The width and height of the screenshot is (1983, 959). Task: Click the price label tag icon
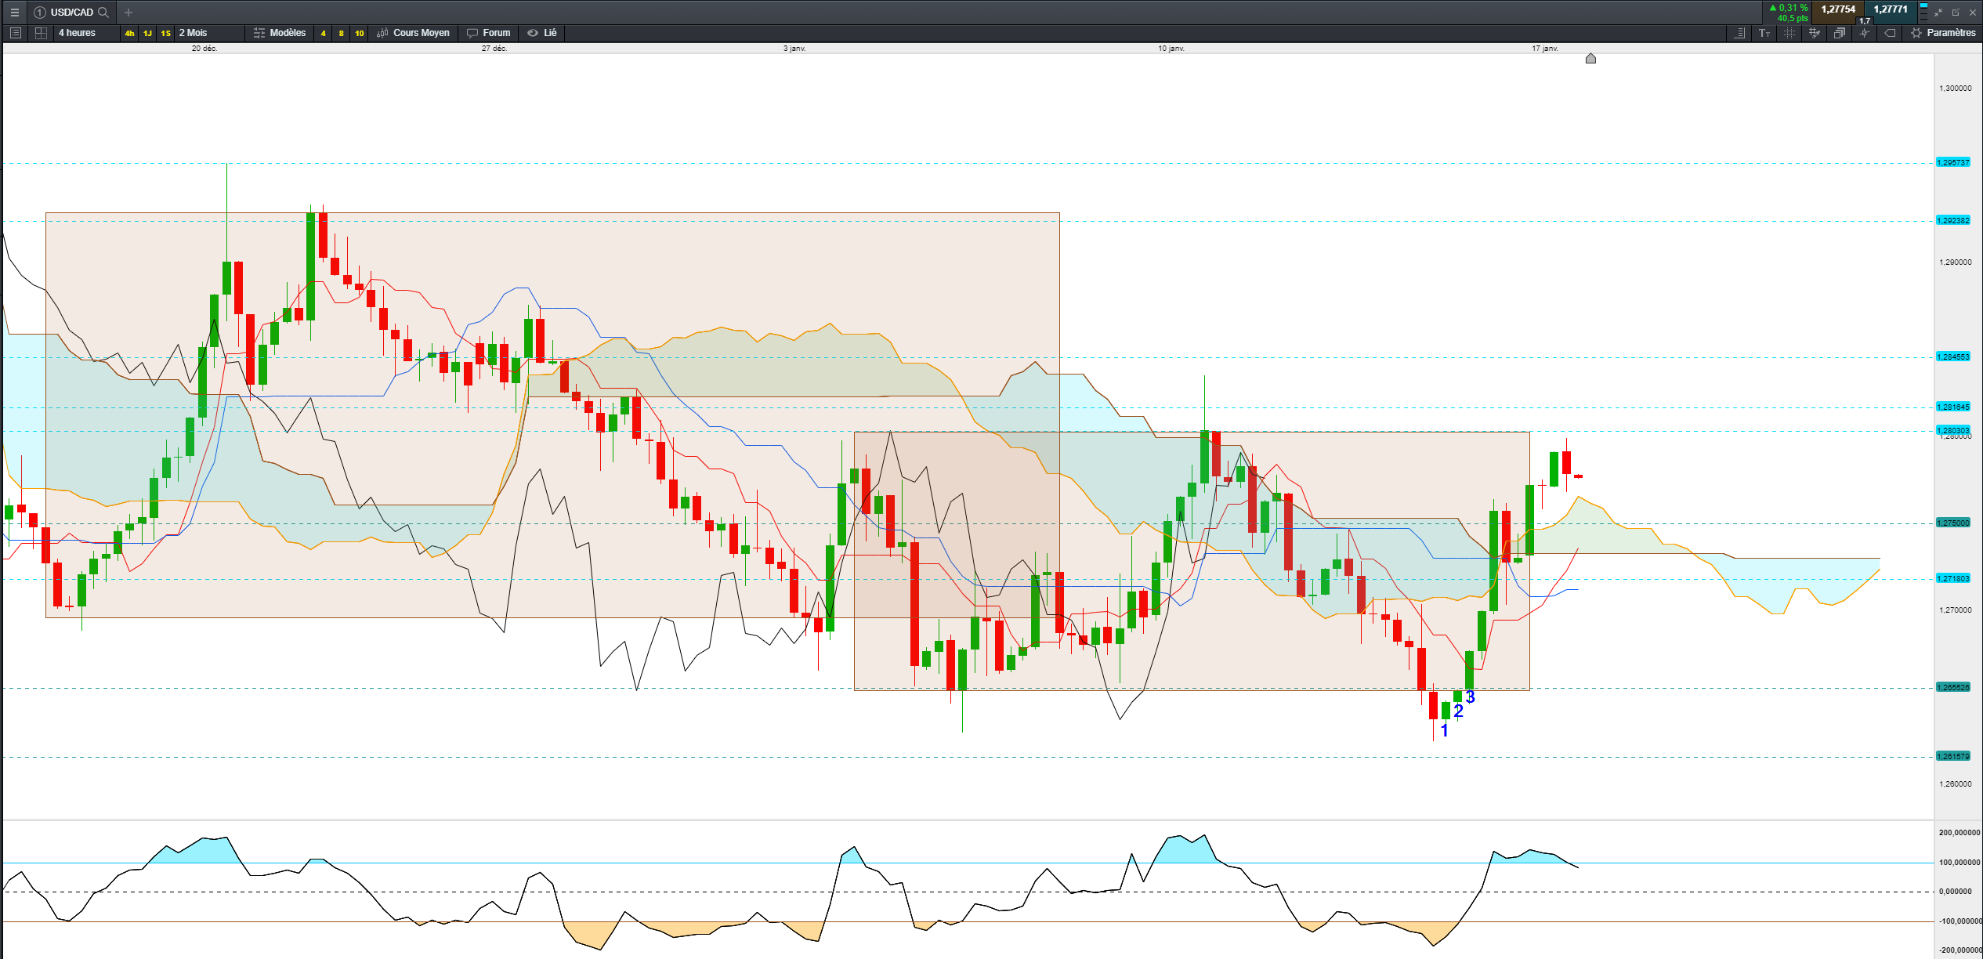[x=1890, y=33]
